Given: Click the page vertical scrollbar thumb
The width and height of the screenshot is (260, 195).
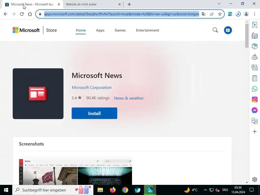Looking at the screenshot, I should point(247,36).
